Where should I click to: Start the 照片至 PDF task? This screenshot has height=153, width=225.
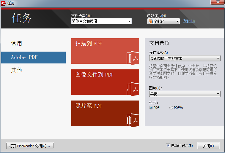tap(105, 113)
